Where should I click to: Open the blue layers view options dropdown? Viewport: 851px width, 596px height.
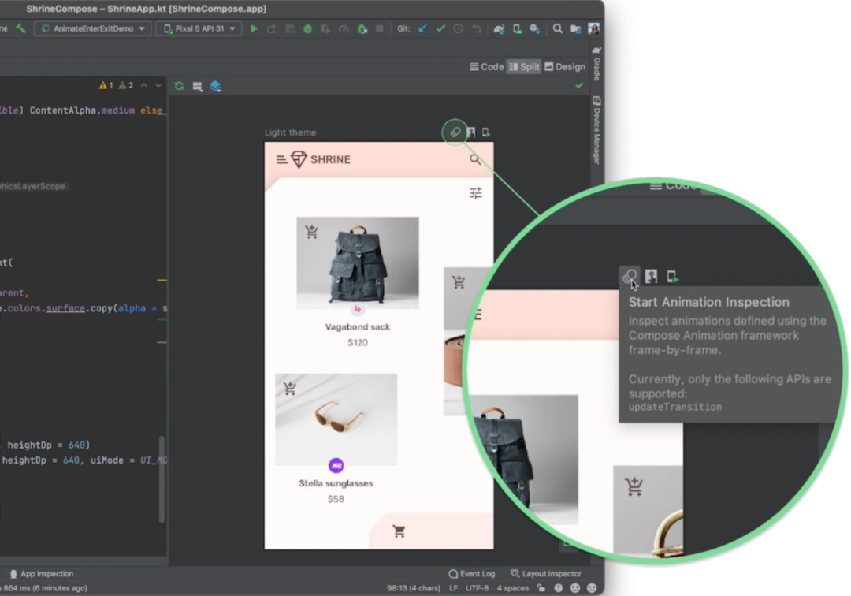(215, 86)
